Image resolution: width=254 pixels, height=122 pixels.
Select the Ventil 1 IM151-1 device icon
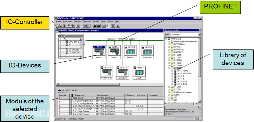99,50
